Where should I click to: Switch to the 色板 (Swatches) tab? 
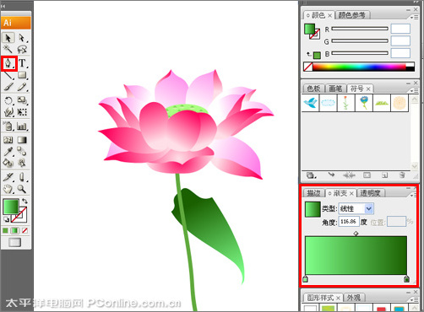313,89
